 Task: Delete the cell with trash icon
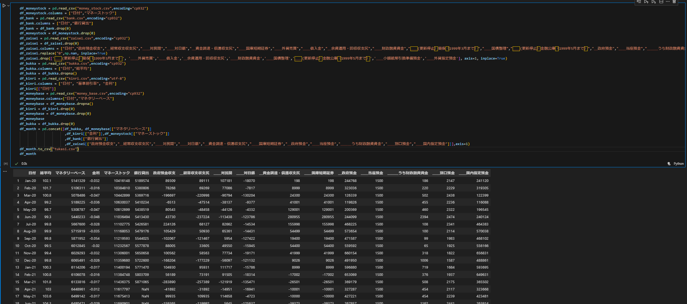674,1
